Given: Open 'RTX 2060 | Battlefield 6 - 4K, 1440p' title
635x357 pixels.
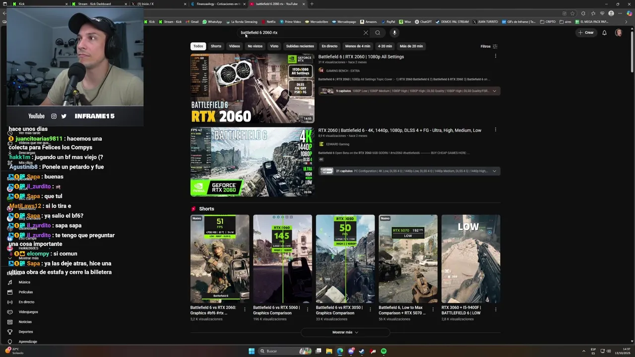Looking at the screenshot, I should tap(400, 130).
